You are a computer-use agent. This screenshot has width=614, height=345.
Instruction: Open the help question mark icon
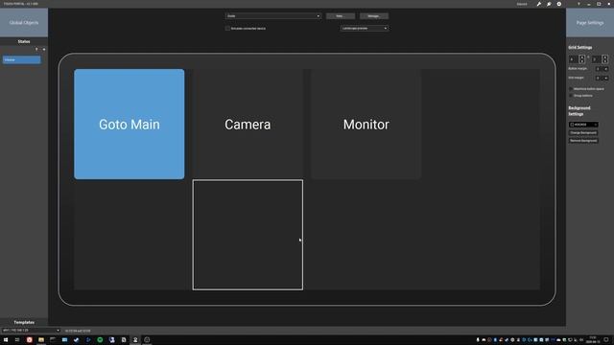click(x=579, y=4)
